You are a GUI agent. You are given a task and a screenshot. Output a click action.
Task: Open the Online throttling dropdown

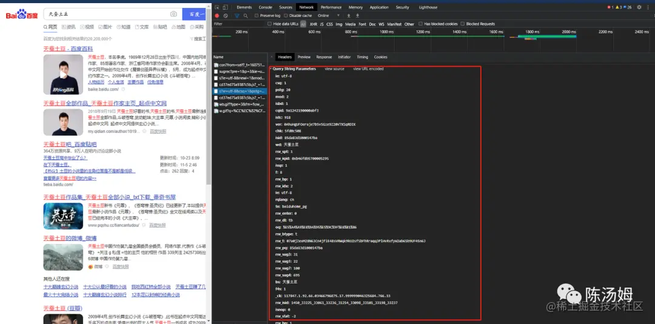(329, 15)
